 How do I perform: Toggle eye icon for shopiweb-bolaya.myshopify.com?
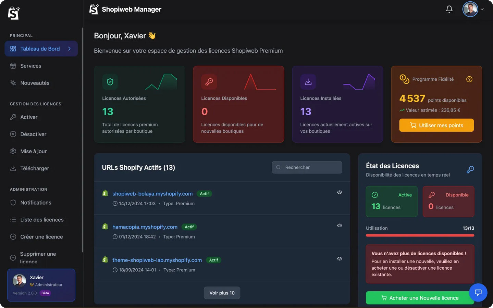click(339, 192)
